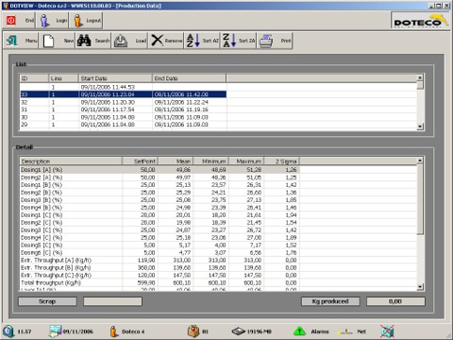This screenshot has width=453, height=340.
Task: Click the Load icon
Action: (x=121, y=41)
